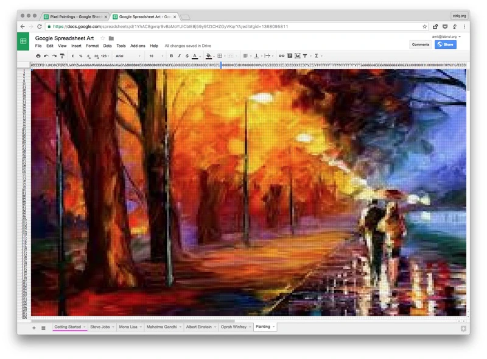Toggle strikethrough formatting
The image size is (487, 359).
tap(187, 55)
